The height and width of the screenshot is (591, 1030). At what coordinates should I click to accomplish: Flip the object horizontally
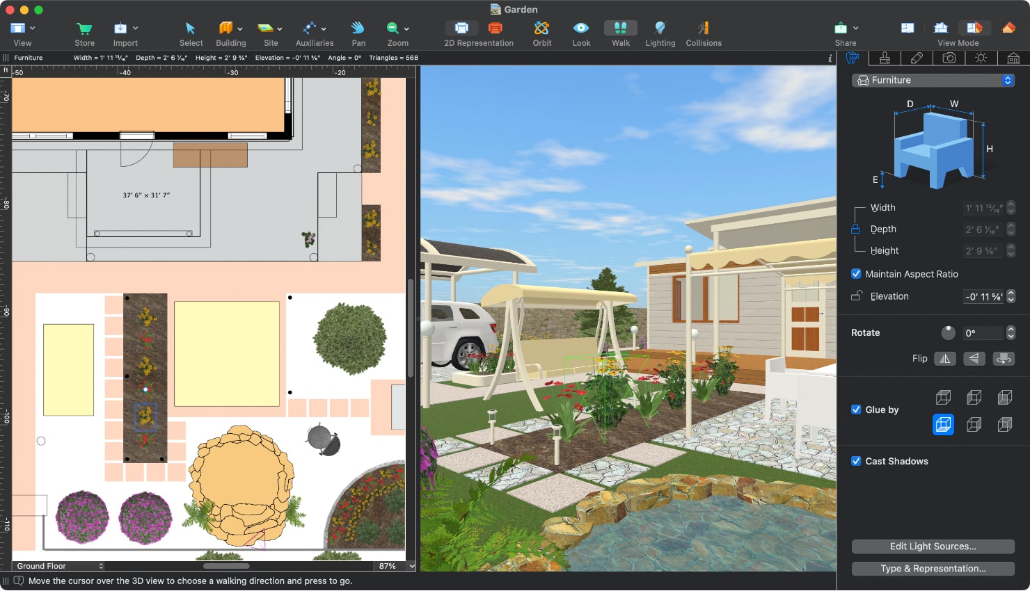[944, 359]
